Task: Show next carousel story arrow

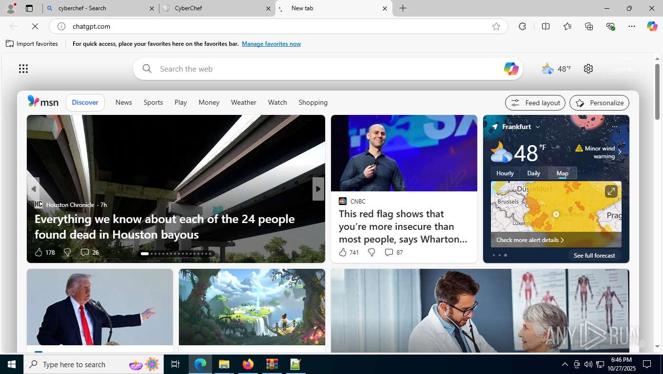Action: (318, 189)
